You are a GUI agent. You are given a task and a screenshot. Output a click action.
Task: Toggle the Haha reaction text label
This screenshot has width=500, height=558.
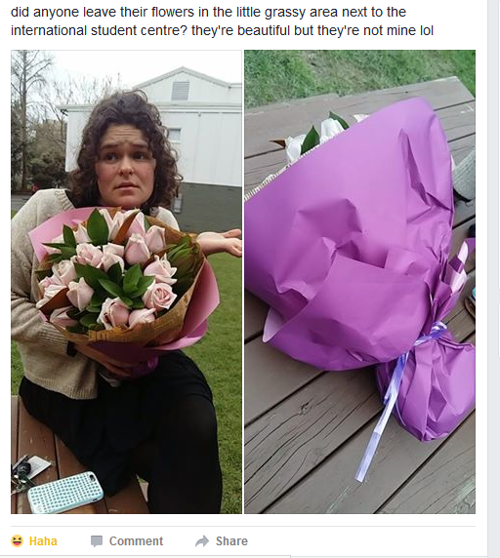[x=43, y=541]
